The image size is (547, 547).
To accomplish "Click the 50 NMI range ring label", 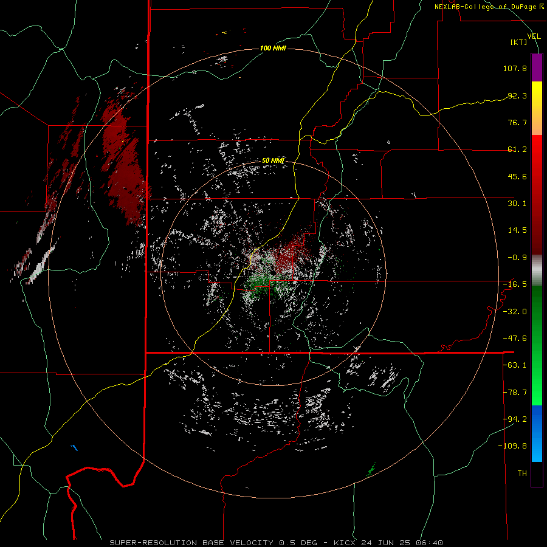I will 273,160.
